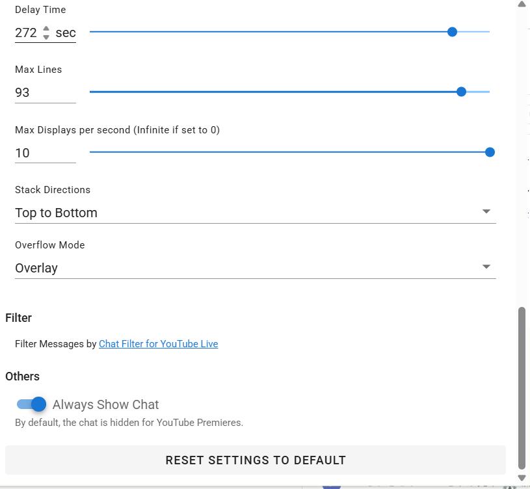Image resolution: width=530 pixels, height=489 pixels.
Task: Click the Max Lines input field showing 93
Action: pos(46,92)
